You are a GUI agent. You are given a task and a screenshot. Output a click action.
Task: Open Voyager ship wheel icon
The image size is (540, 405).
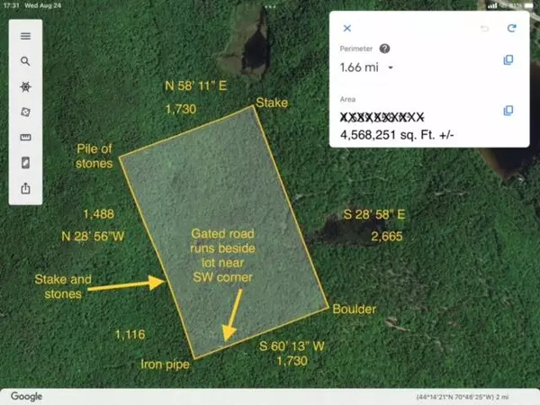coord(25,87)
